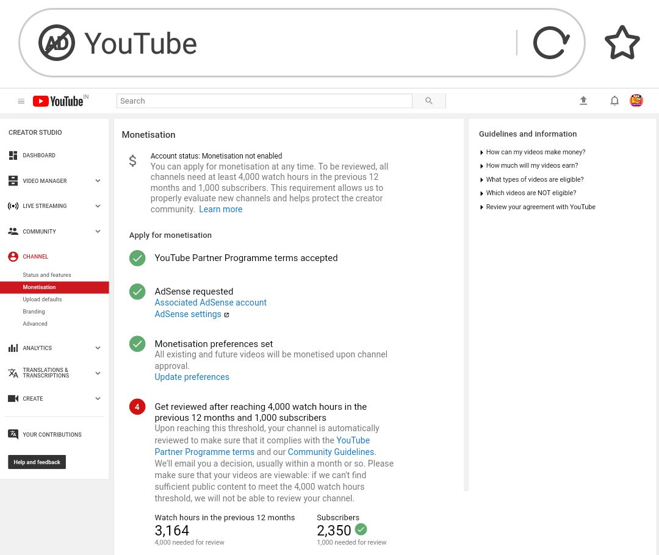Expand Translations & Transcriptions chevron
Screen dimensions: 659x555
pyautogui.click(x=98, y=373)
